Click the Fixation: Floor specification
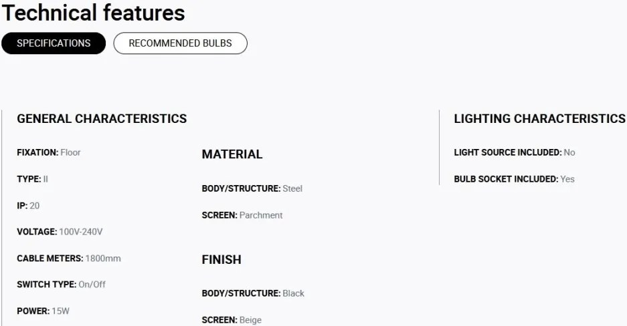 click(x=49, y=152)
